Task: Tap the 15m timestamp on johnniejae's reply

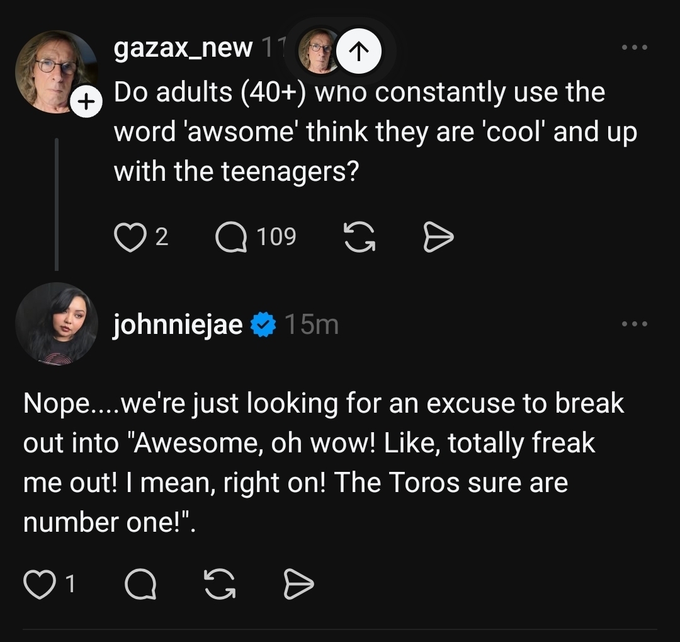Action: click(x=311, y=325)
